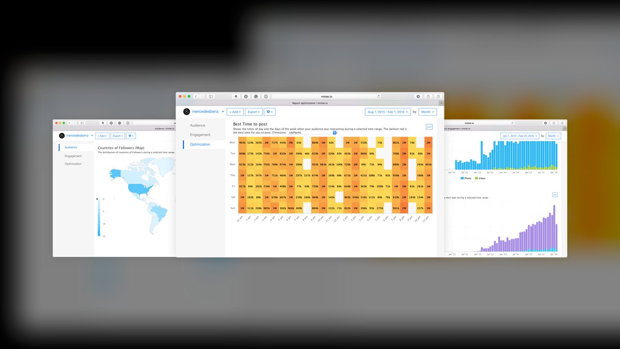
Task: Add a new tab in the center Safari window
Action: click(441, 103)
